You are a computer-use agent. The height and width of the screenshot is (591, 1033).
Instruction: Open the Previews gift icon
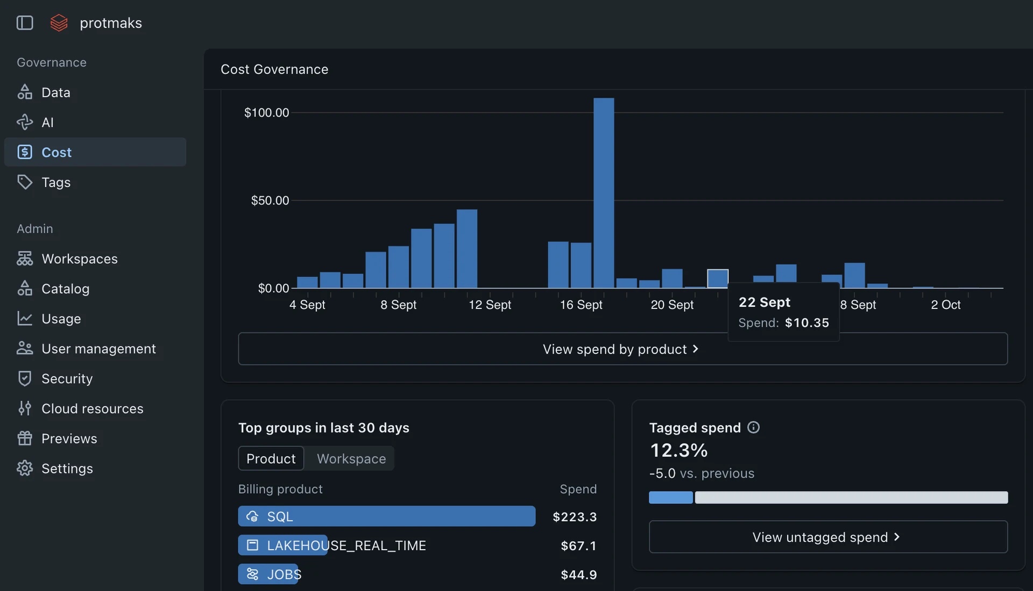click(x=25, y=438)
